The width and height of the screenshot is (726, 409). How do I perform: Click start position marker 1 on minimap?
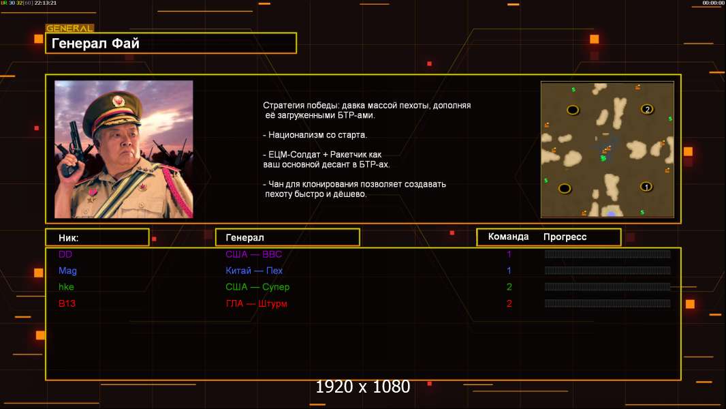(646, 187)
